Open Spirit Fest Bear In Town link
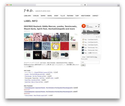The height and width of the screenshot is (106, 125). click(34, 82)
